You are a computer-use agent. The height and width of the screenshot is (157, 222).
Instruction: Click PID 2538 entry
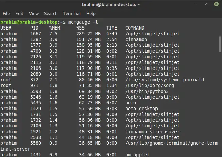coord(36,137)
